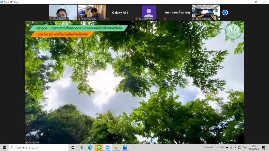This screenshot has height=151, width=269.
Task: Select the conference room video thumbnail
Action: tap(206, 12)
